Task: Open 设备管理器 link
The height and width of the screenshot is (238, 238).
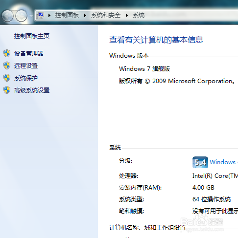Action: click(29, 53)
